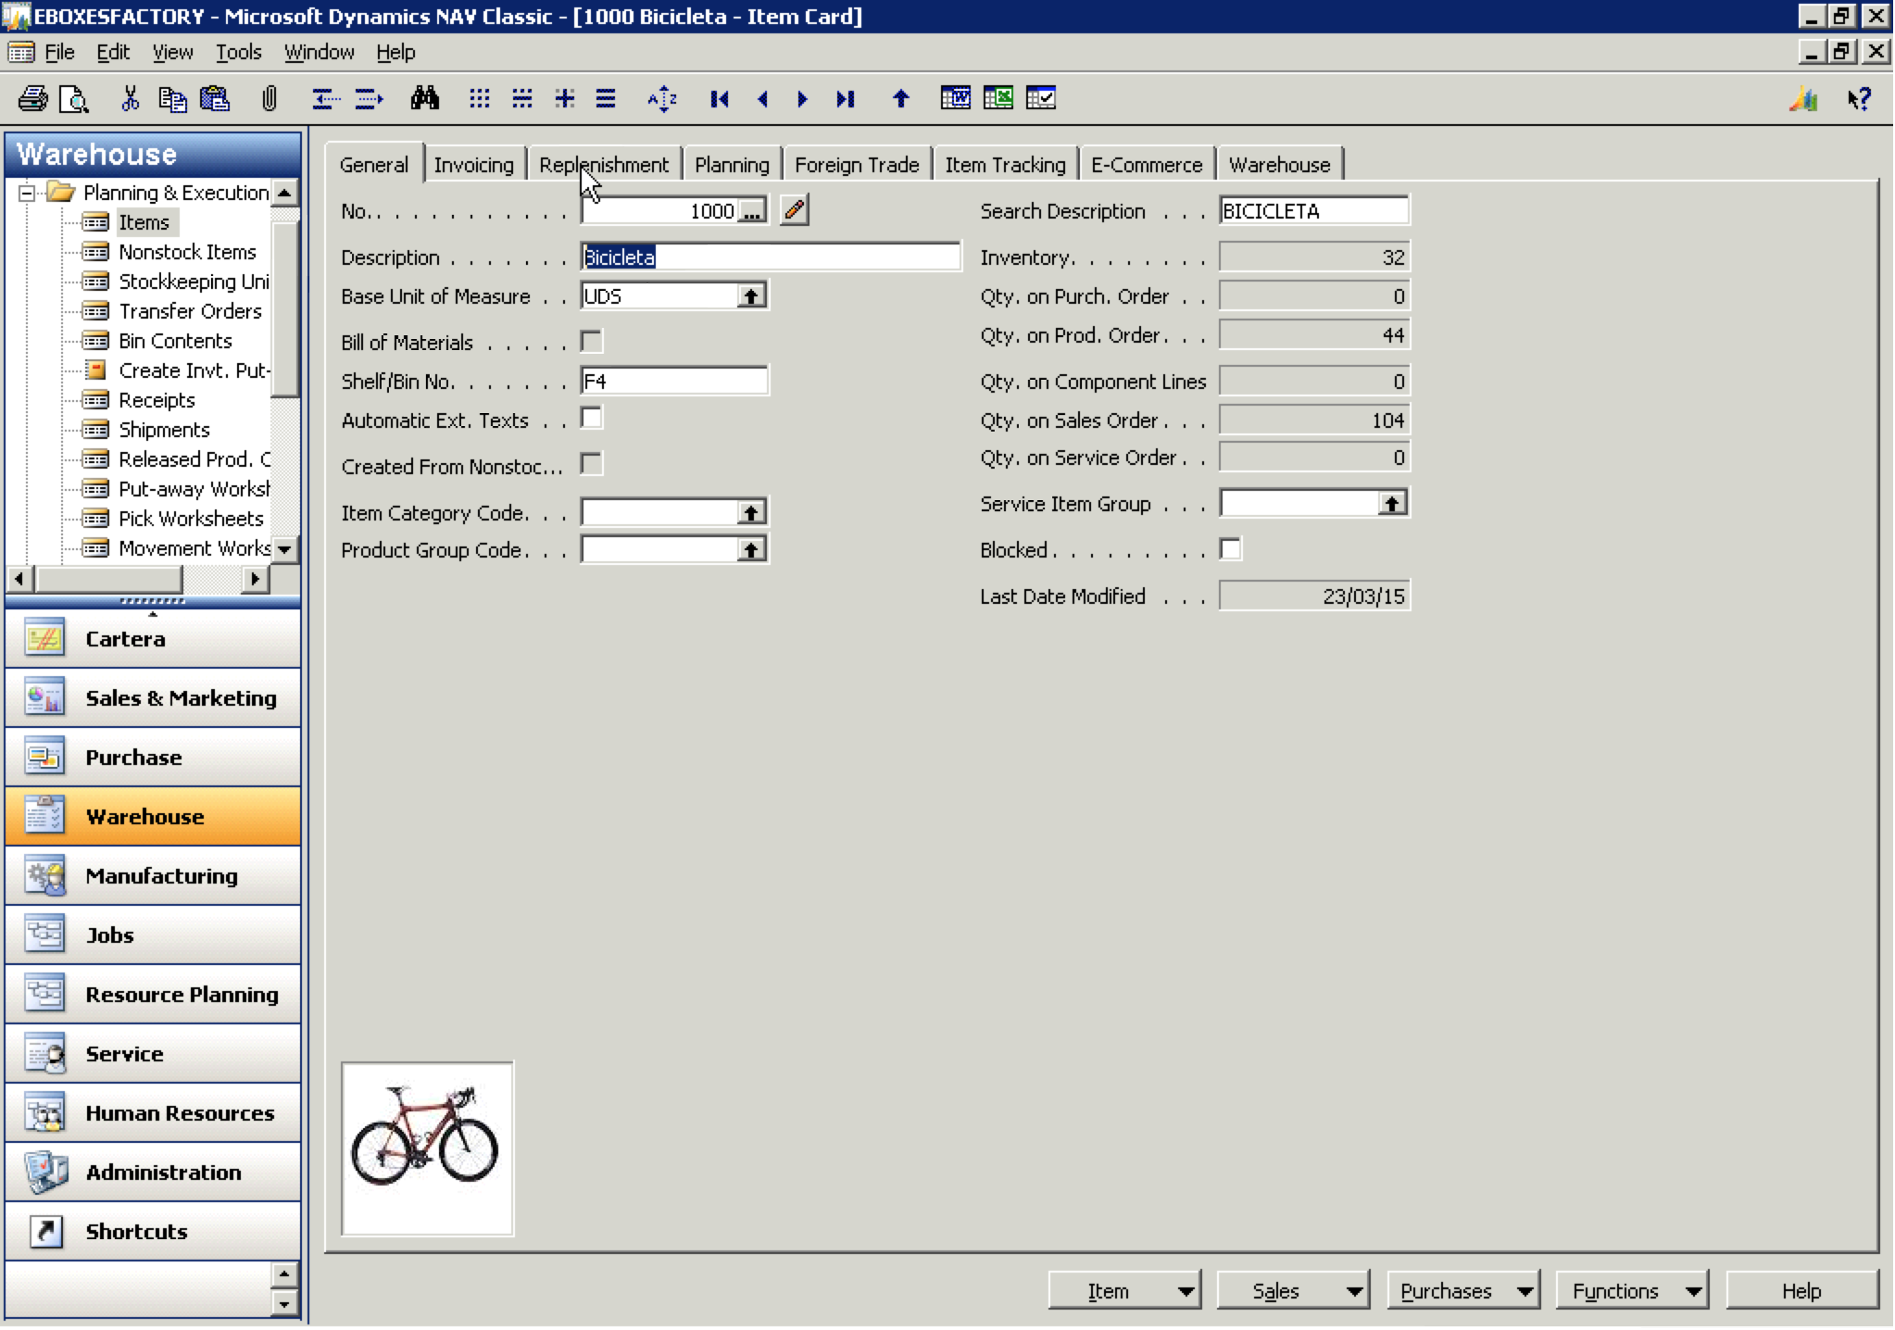Collapse Planning & Execution tree node
Screen dimensions: 1895x1330
pyautogui.click(x=27, y=193)
